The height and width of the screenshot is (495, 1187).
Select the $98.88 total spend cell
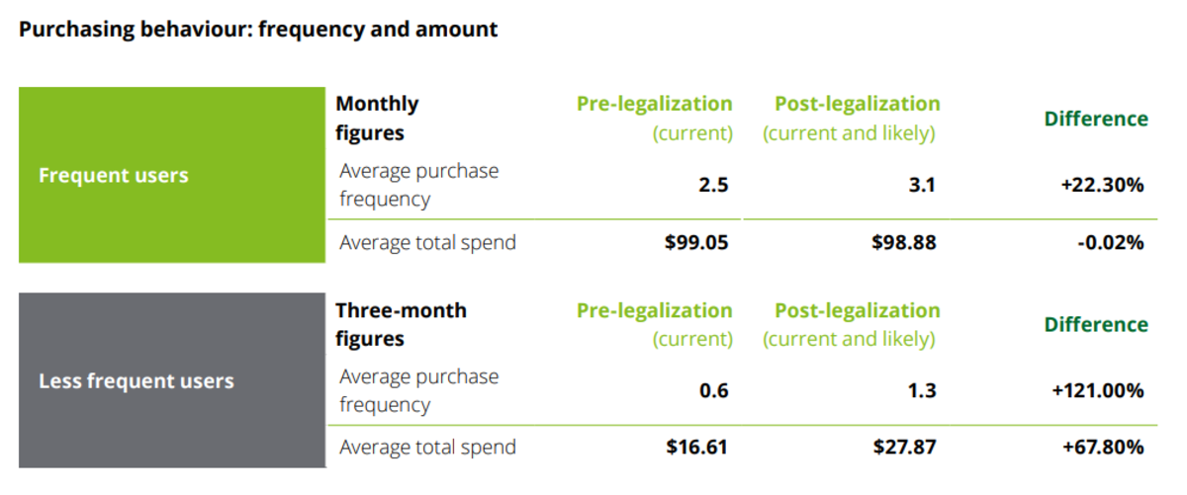point(903,242)
